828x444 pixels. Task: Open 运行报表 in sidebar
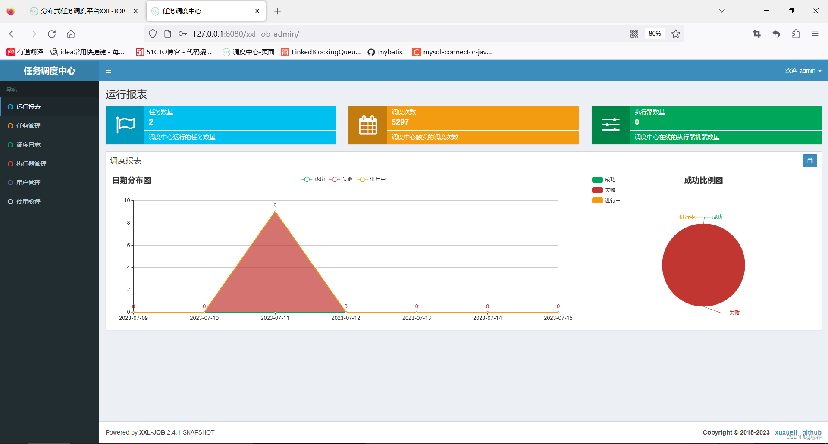click(50, 107)
